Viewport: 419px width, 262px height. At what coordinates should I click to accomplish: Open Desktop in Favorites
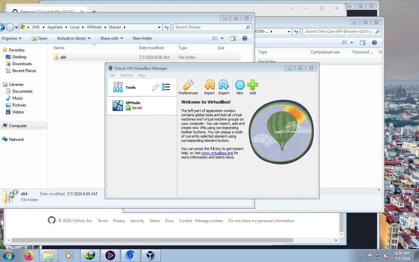[x=19, y=57]
